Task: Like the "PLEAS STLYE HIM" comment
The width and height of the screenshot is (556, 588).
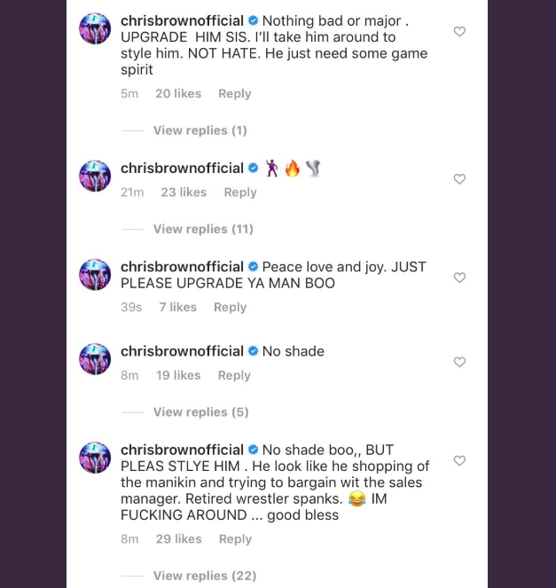Action: 459,461
